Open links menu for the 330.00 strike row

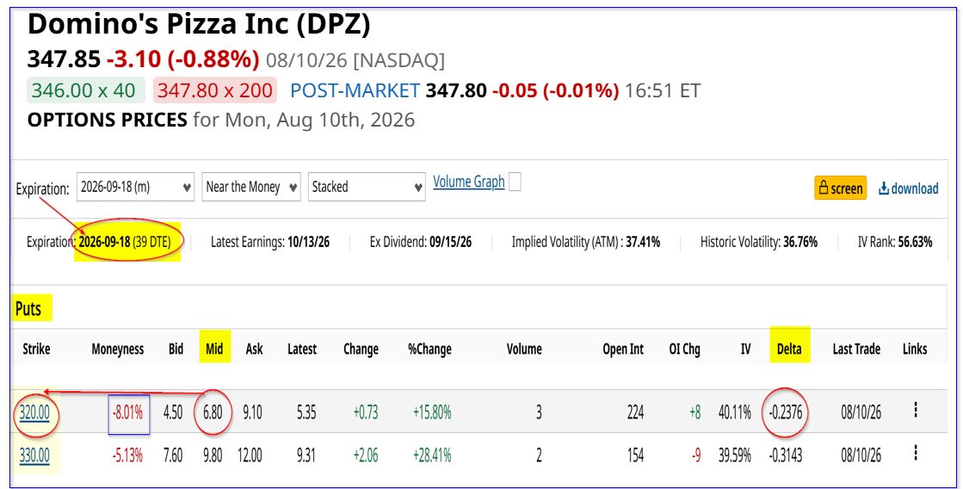(915, 454)
